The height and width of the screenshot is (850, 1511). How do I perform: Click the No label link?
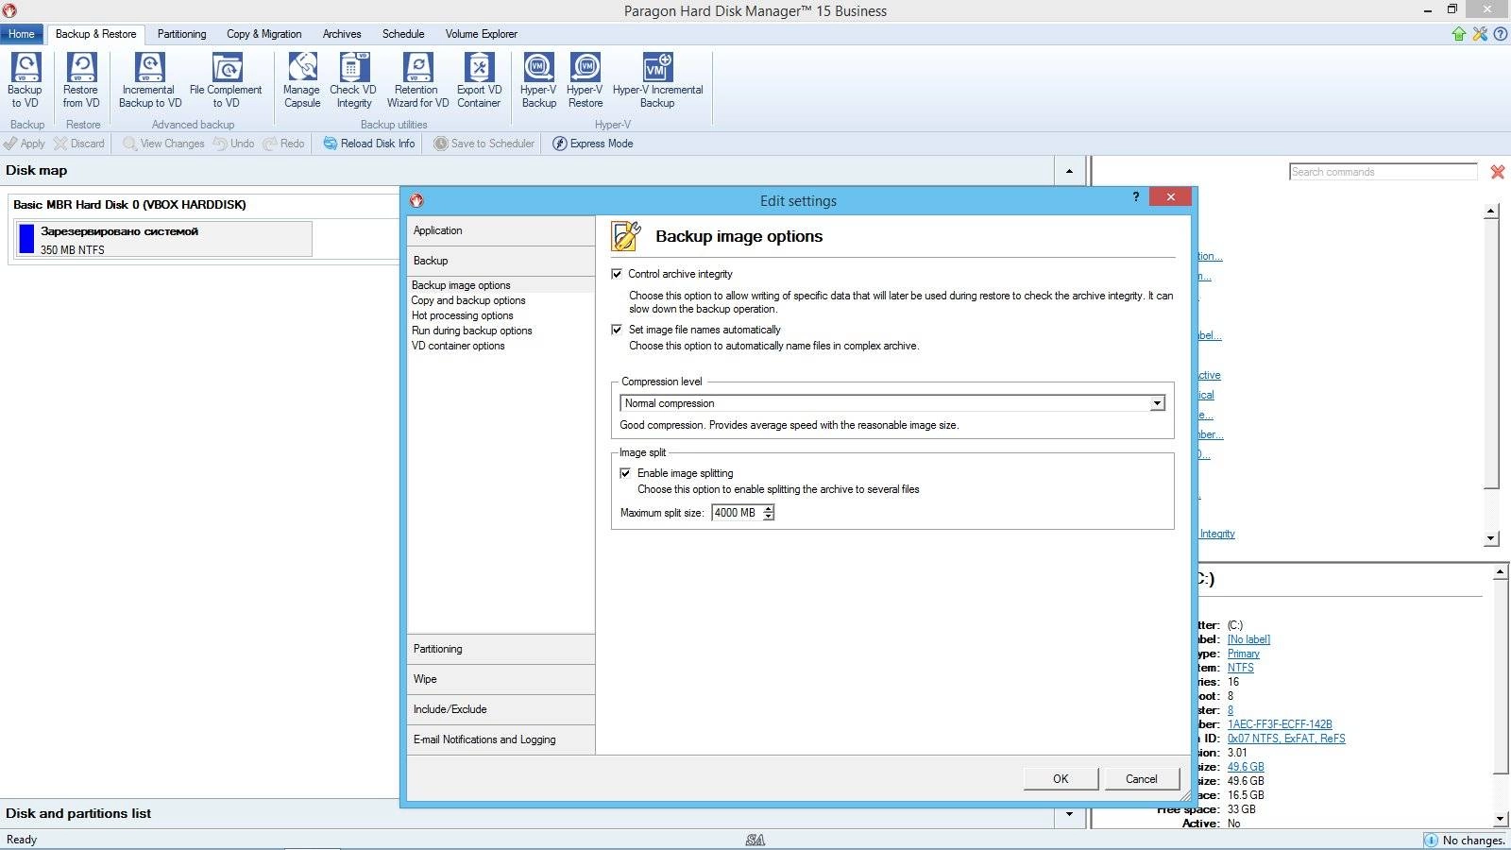[x=1248, y=639]
